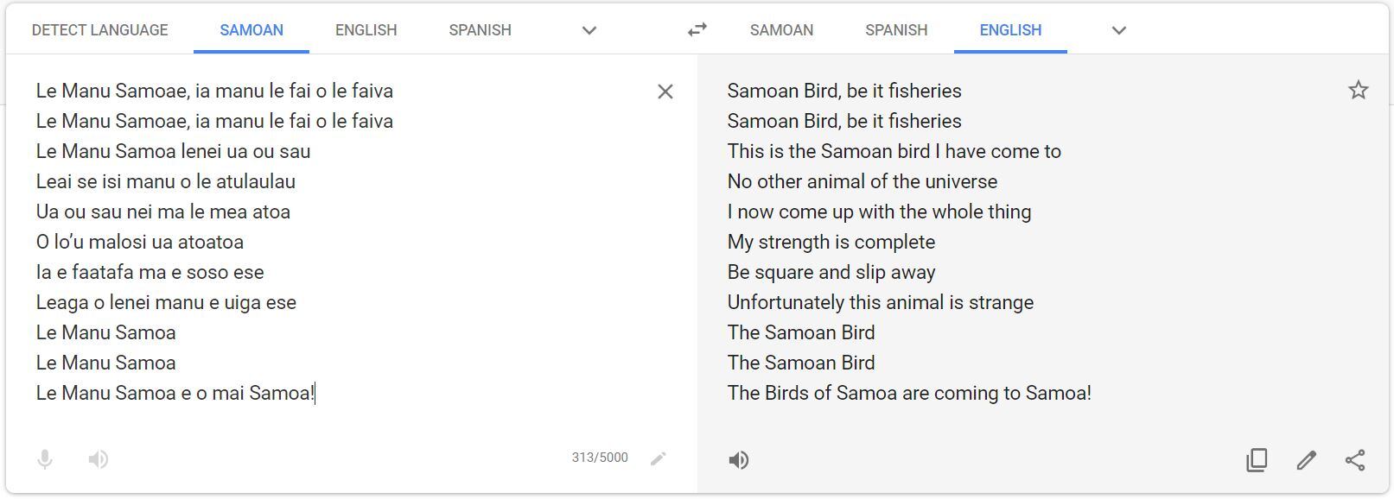Swap source and target languages
Screen dimensions: 1394x499
tap(697, 30)
